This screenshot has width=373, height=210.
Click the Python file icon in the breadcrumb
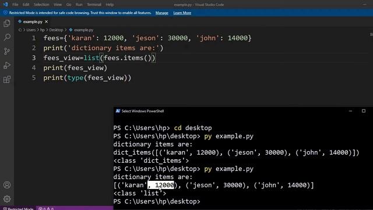point(71,30)
